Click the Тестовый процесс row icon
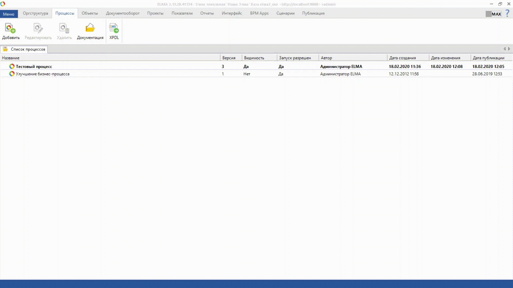The image size is (513, 288). coord(12,66)
